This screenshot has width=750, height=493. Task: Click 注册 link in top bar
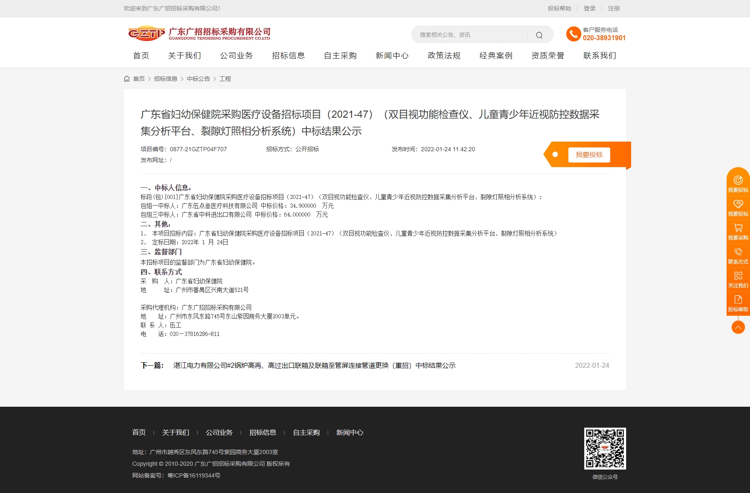click(614, 8)
